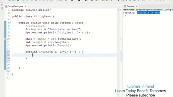
Task: Click System.out.println(length) on line 12
Action: [48, 45]
